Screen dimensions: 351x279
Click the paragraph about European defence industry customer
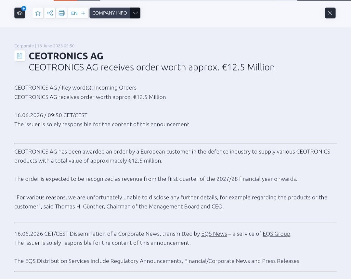[172, 156]
